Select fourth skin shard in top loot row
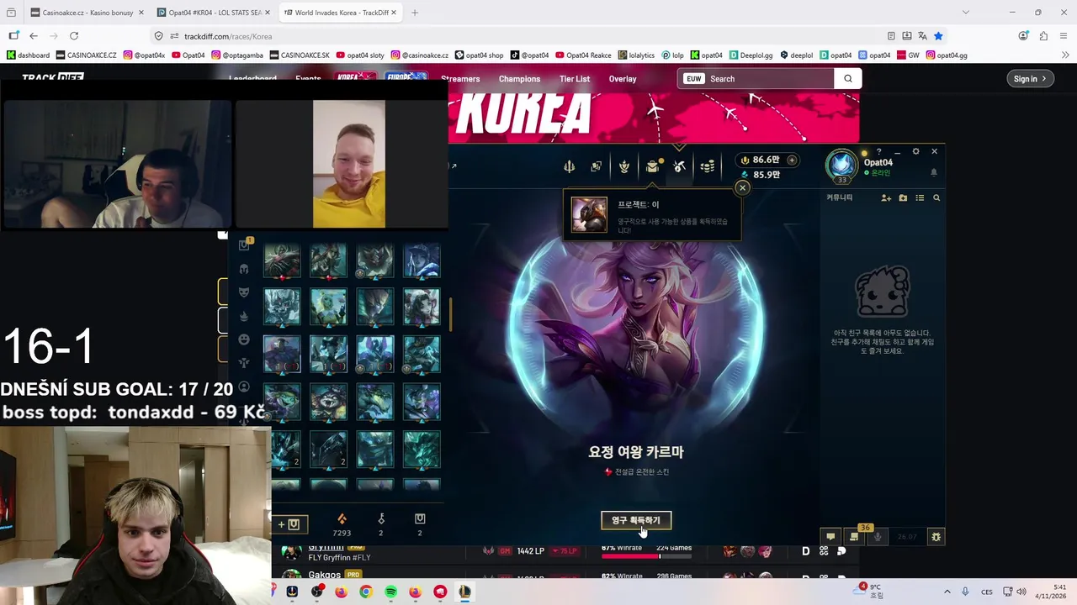The width and height of the screenshot is (1077, 605). pos(422,261)
